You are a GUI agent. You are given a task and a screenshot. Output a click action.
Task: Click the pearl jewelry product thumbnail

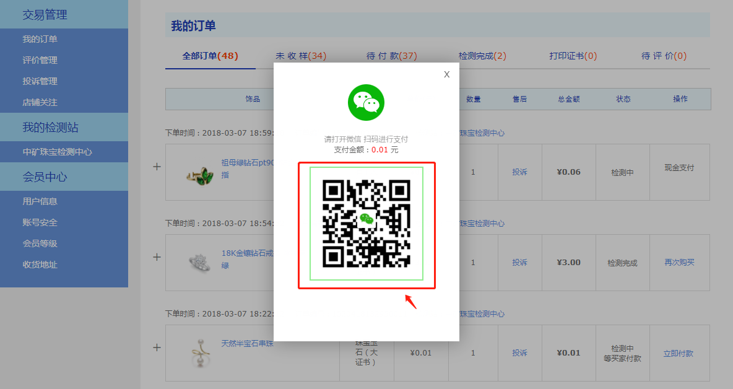[x=201, y=354]
